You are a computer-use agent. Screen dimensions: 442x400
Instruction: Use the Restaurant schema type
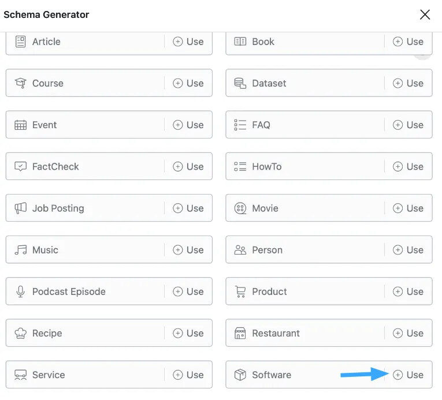click(x=408, y=333)
